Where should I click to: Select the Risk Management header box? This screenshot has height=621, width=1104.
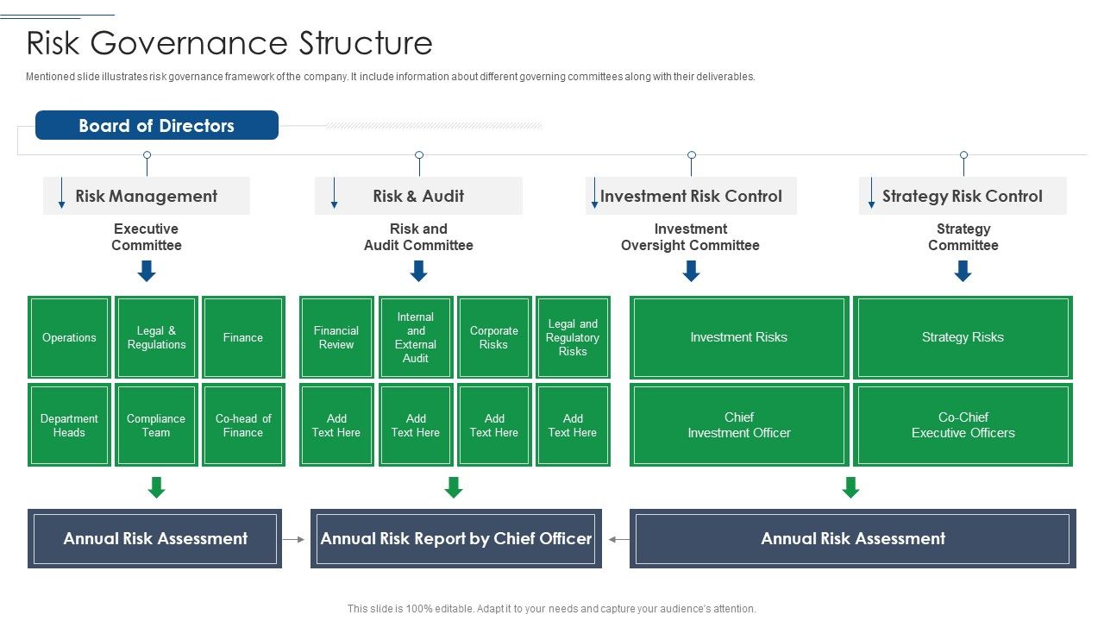[x=147, y=196]
